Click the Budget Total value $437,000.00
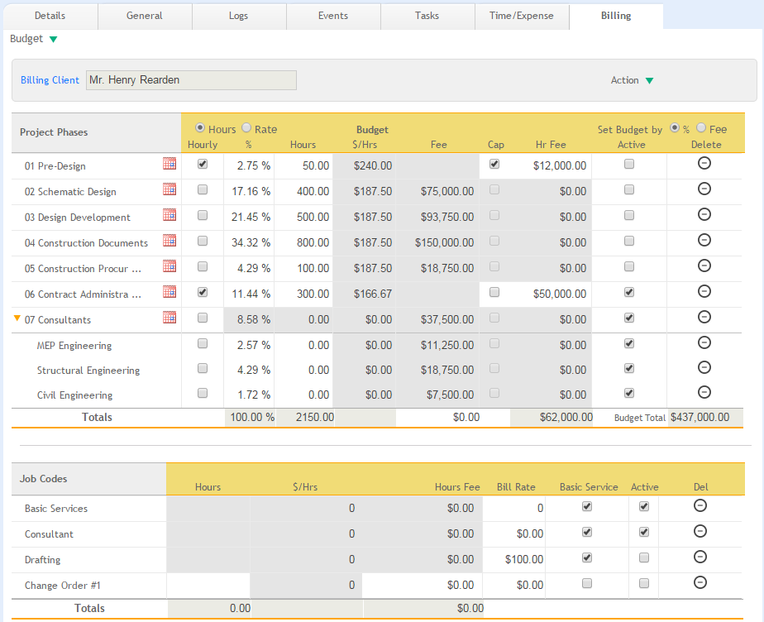This screenshot has width=764, height=622. click(x=700, y=417)
